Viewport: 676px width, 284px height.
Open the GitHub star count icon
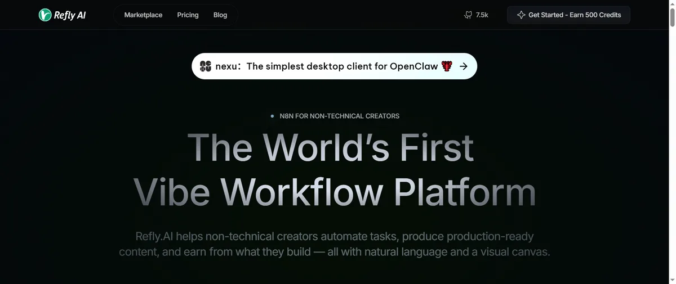point(468,15)
